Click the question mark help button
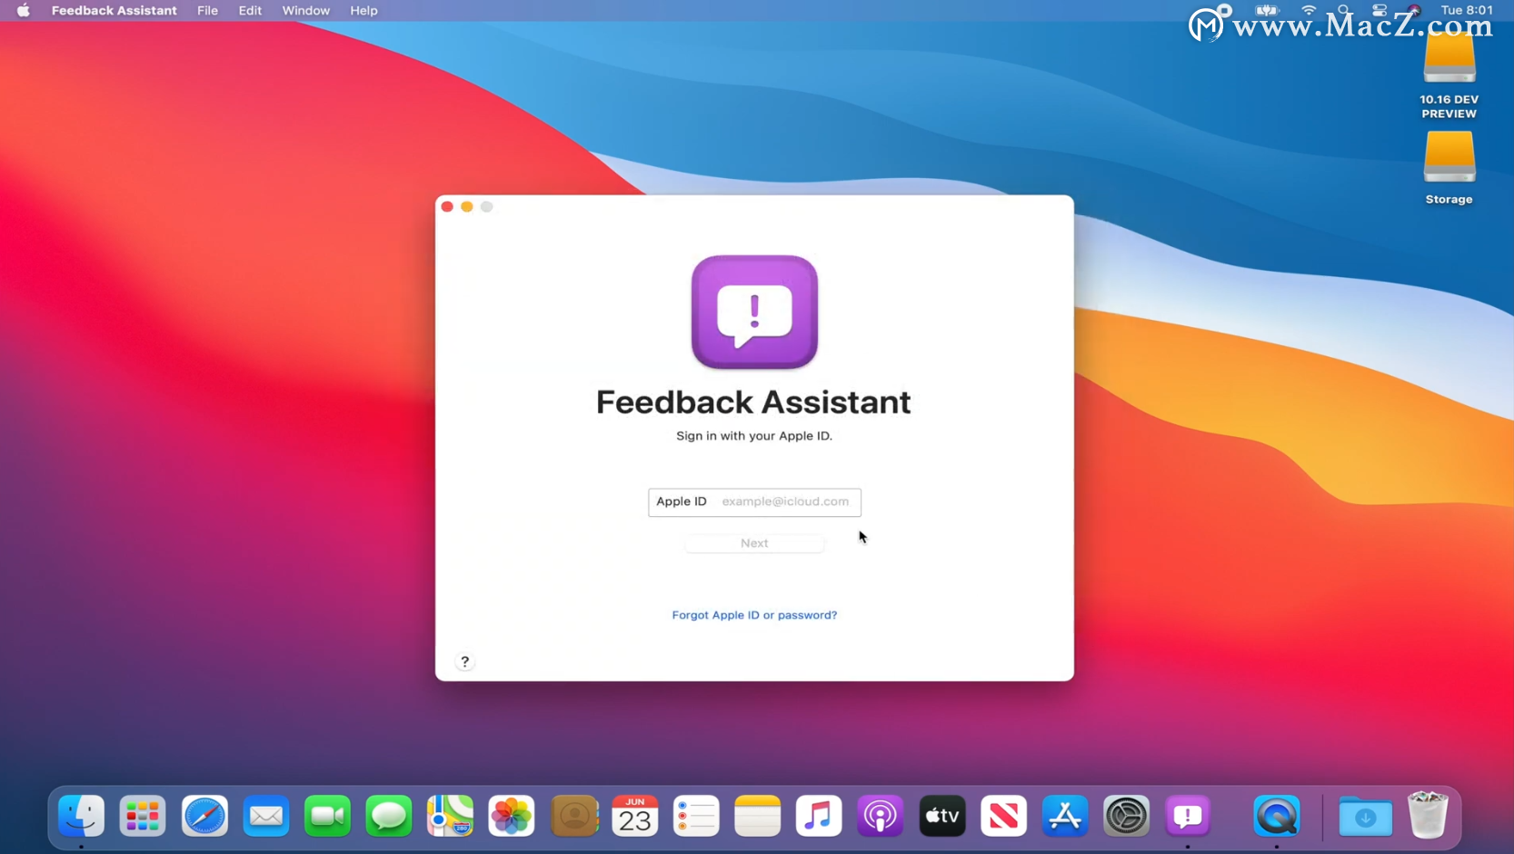The height and width of the screenshot is (854, 1514). click(x=464, y=661)
